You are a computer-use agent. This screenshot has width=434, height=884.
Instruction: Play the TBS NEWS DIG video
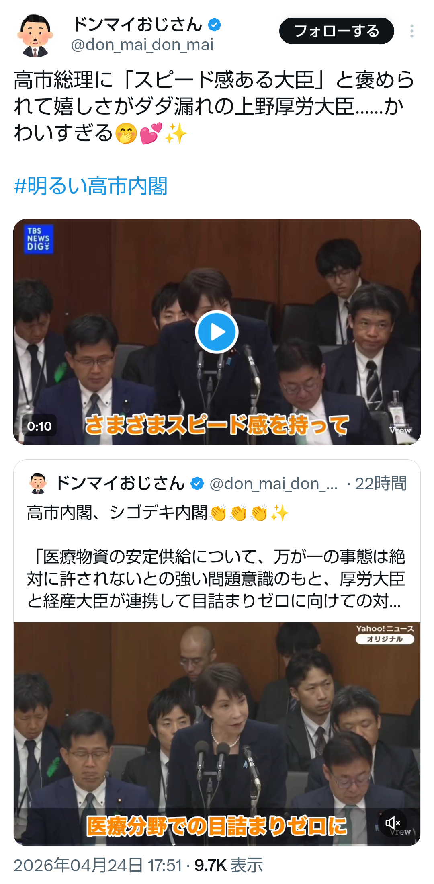217,332
